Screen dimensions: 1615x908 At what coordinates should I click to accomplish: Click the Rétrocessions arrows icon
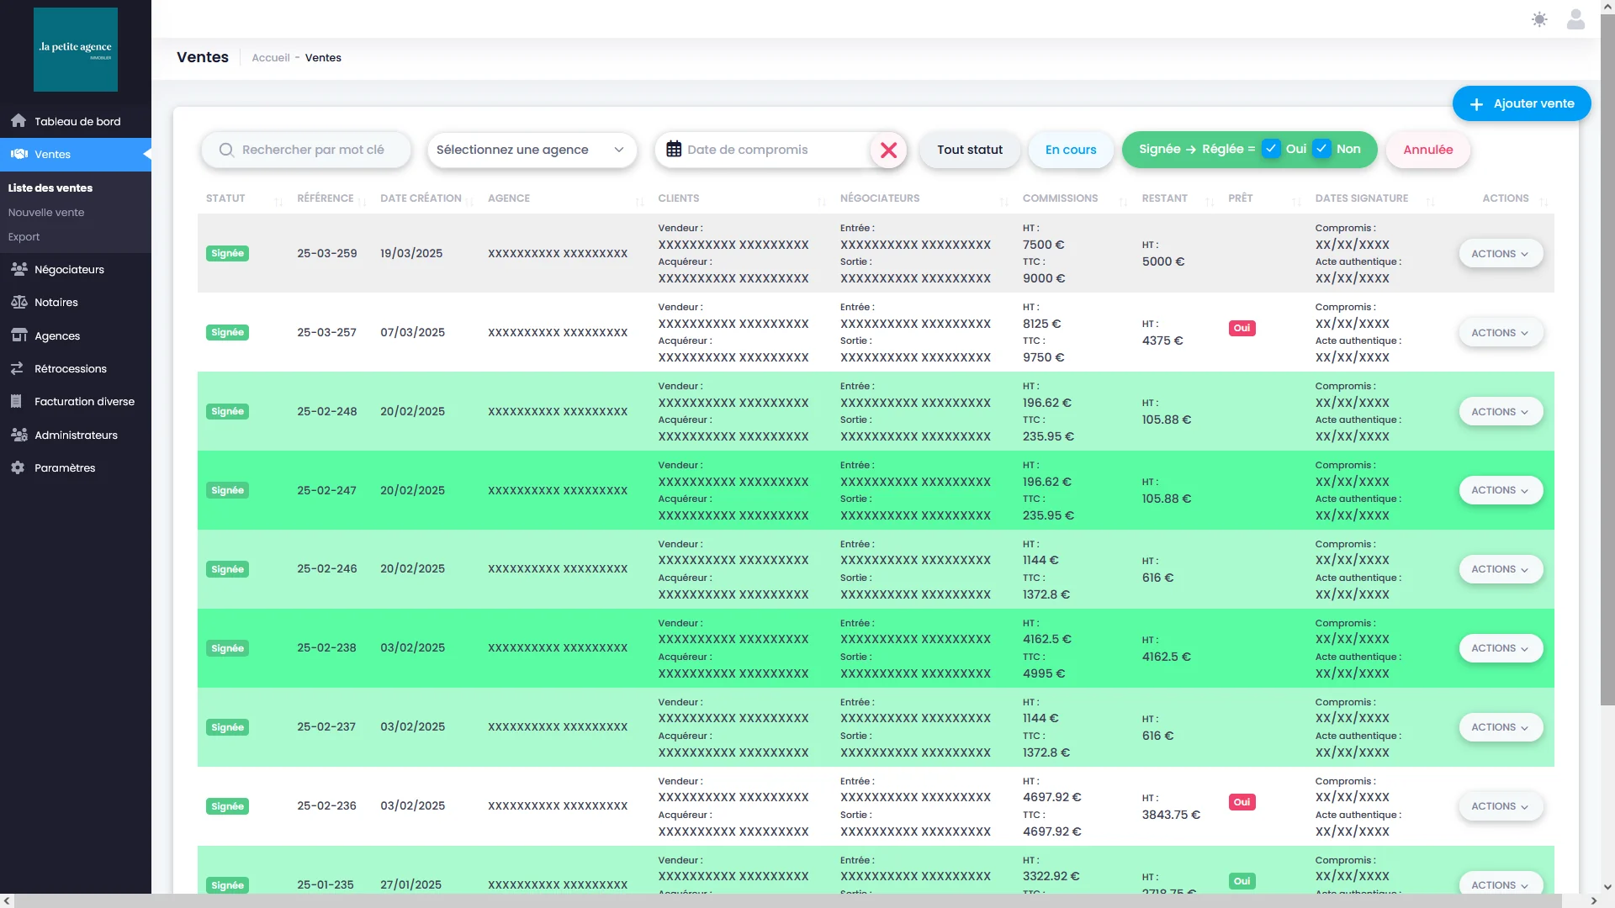[x=18, y=368]
